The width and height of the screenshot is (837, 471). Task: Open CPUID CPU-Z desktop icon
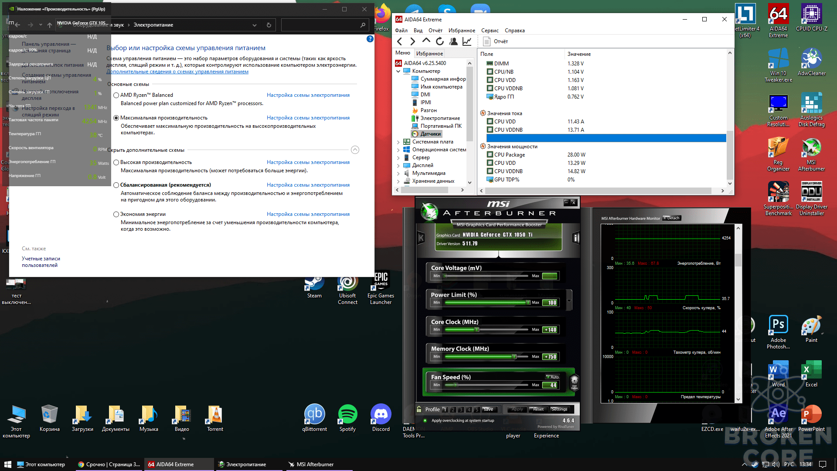[811, 18]
